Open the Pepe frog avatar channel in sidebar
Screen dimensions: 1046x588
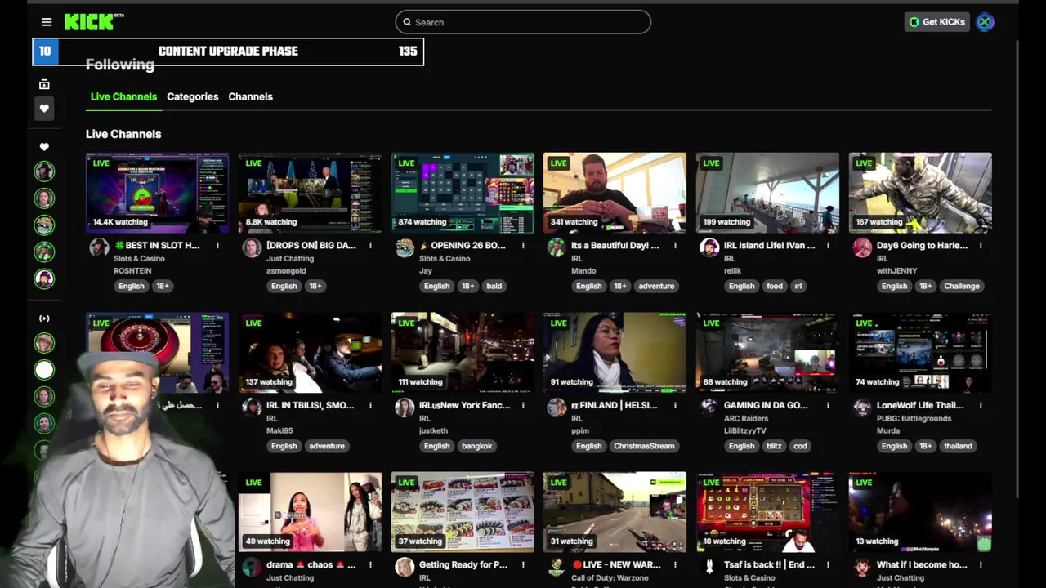click(x=44, y=225)
